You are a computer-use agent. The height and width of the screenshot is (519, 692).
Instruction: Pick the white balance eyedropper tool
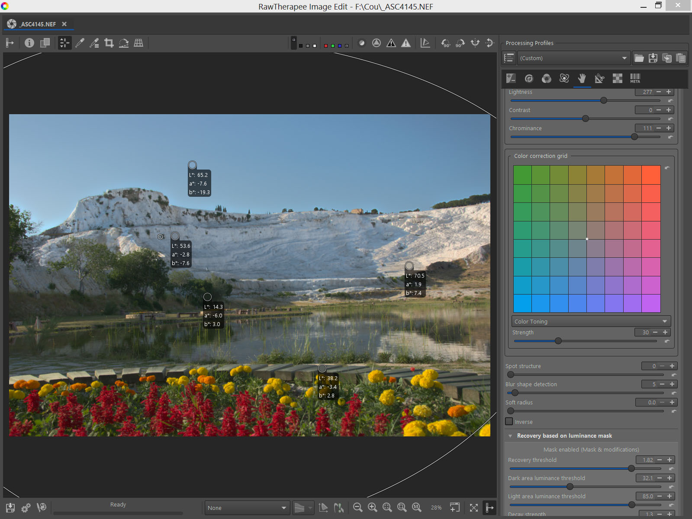[80, 43]
